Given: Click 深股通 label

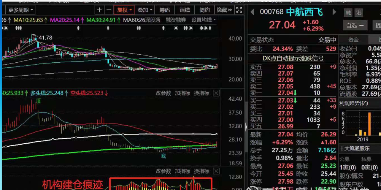Looking at the screenshot, I should 152,20.
